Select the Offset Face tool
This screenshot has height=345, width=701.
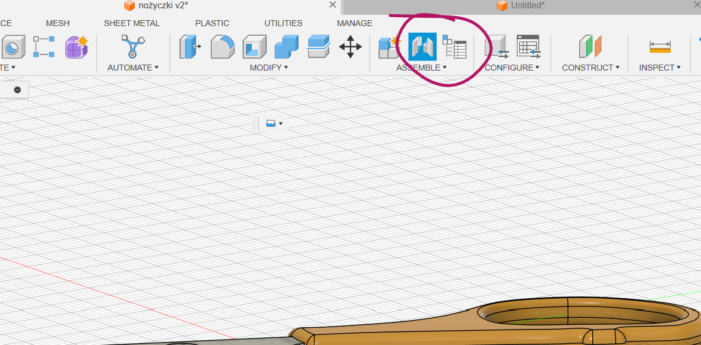[x=319, y=47]
